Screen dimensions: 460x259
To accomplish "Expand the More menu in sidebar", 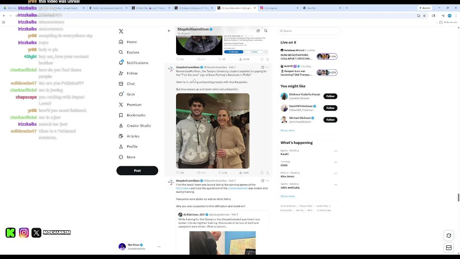I will click(127, 157).
